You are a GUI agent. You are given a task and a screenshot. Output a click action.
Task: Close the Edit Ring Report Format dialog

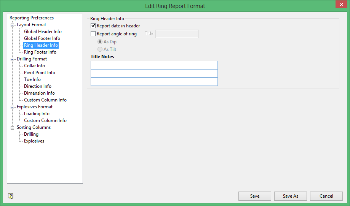(x=341, y=4)
